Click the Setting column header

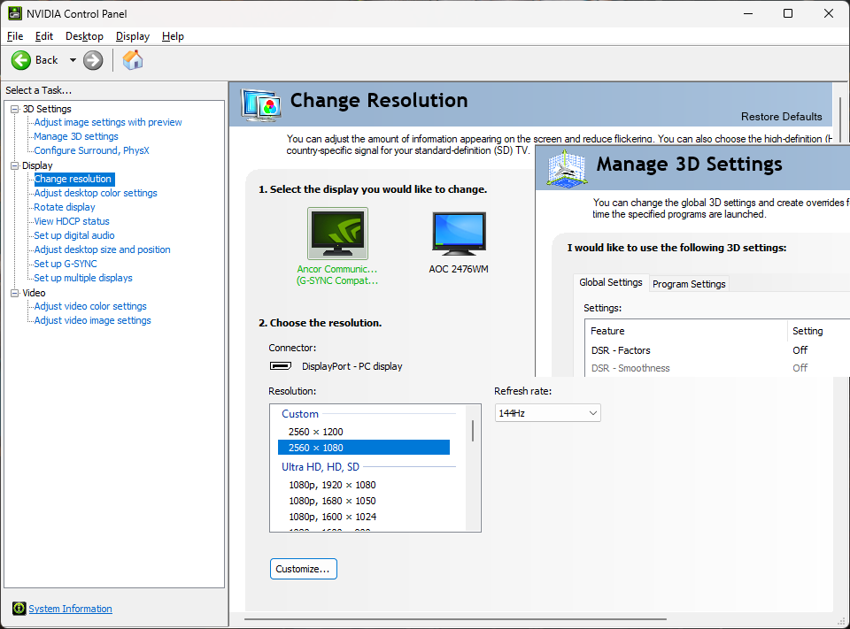pos(818,331)
